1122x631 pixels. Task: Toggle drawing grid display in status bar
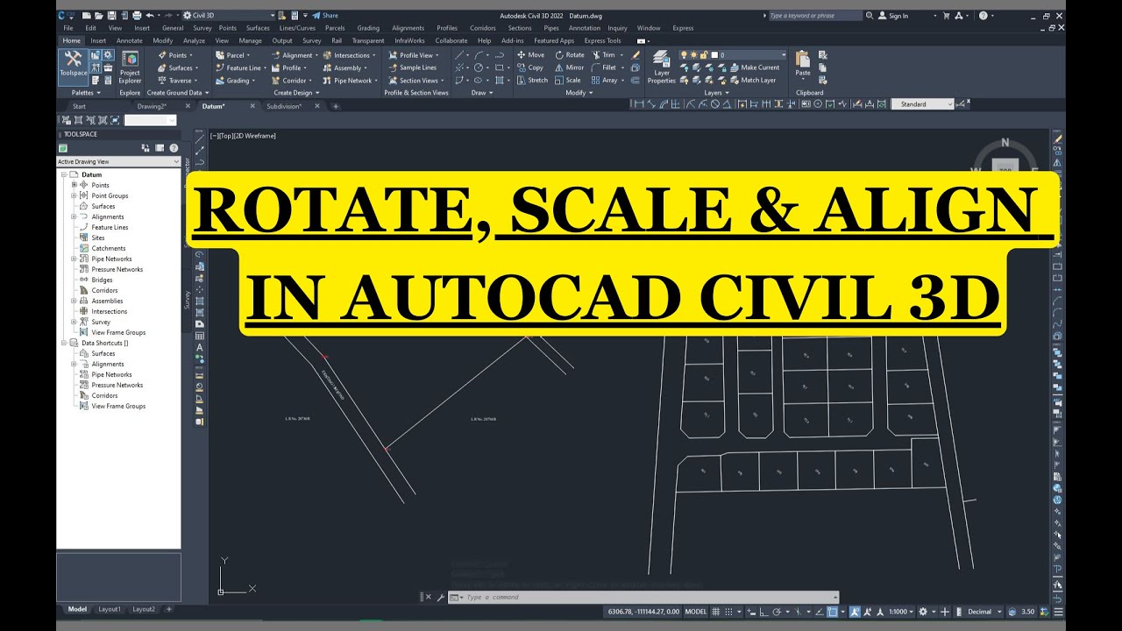[x=716, y=611]
